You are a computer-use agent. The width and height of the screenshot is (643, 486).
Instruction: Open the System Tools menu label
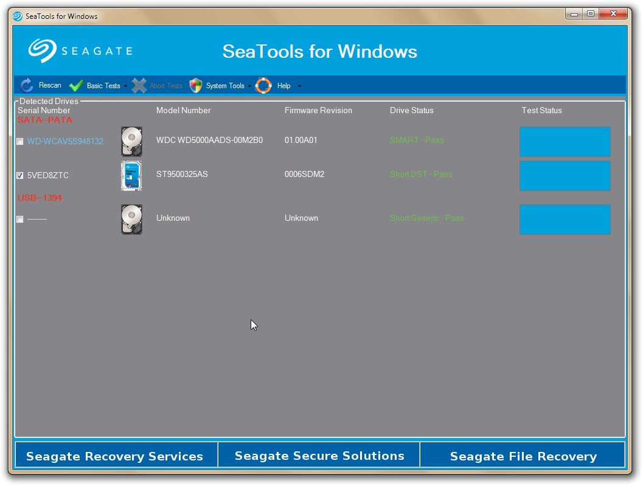pos(225,86)
